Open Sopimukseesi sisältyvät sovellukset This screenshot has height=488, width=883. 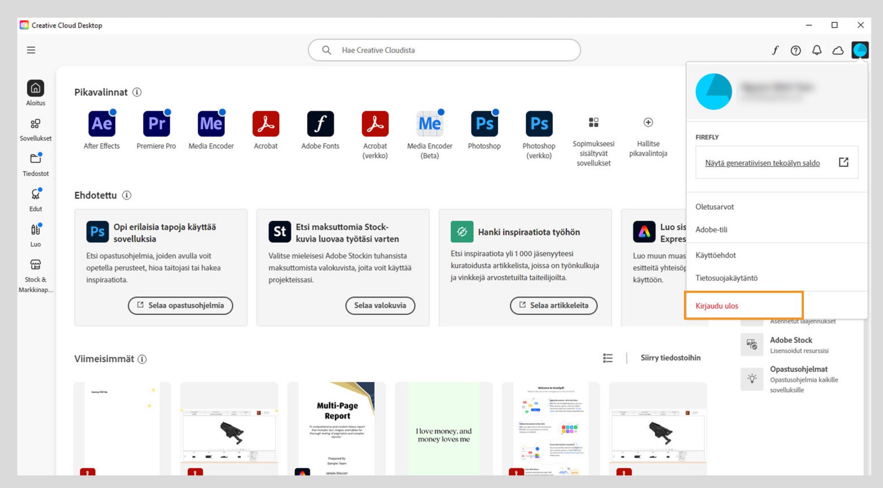[594, 142]
